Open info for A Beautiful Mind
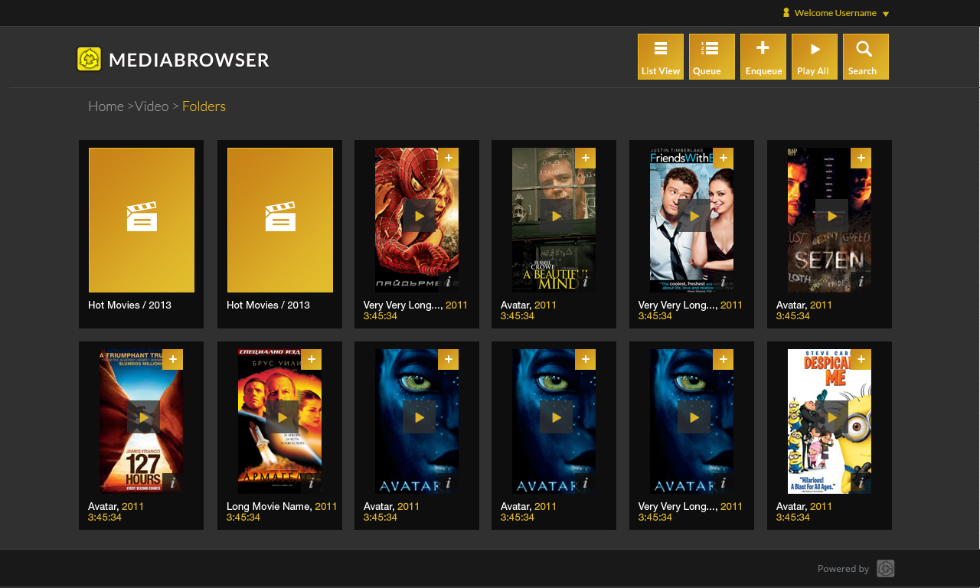This screenshot has height=588, width=980. coord(585,282)
